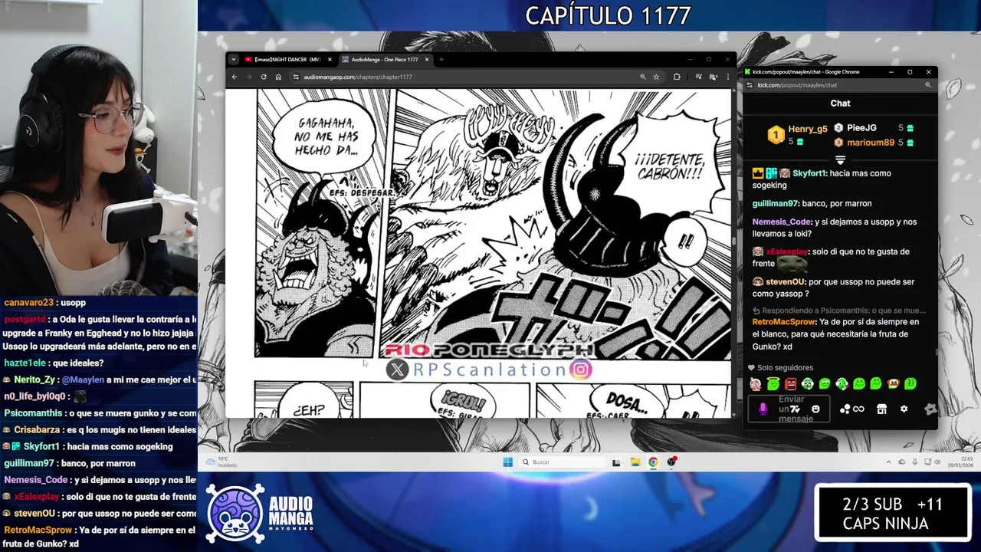The height and width of the screenshot is (552, 981).
Task: Collapse the gift leaderboard expander arrow
Action: (x=840, y=159)
